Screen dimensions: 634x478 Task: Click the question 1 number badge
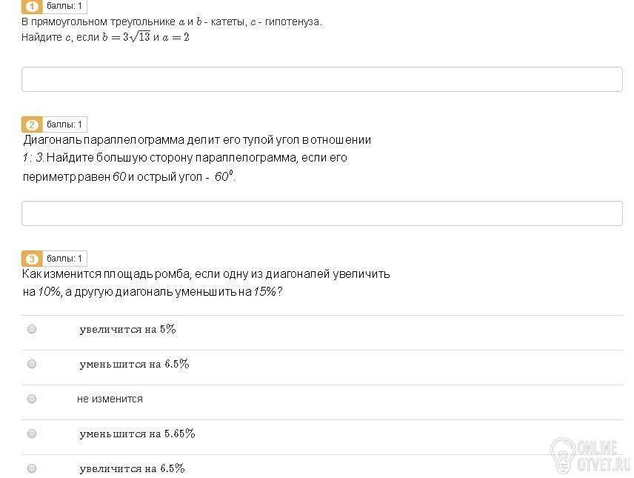click(32, 7)
